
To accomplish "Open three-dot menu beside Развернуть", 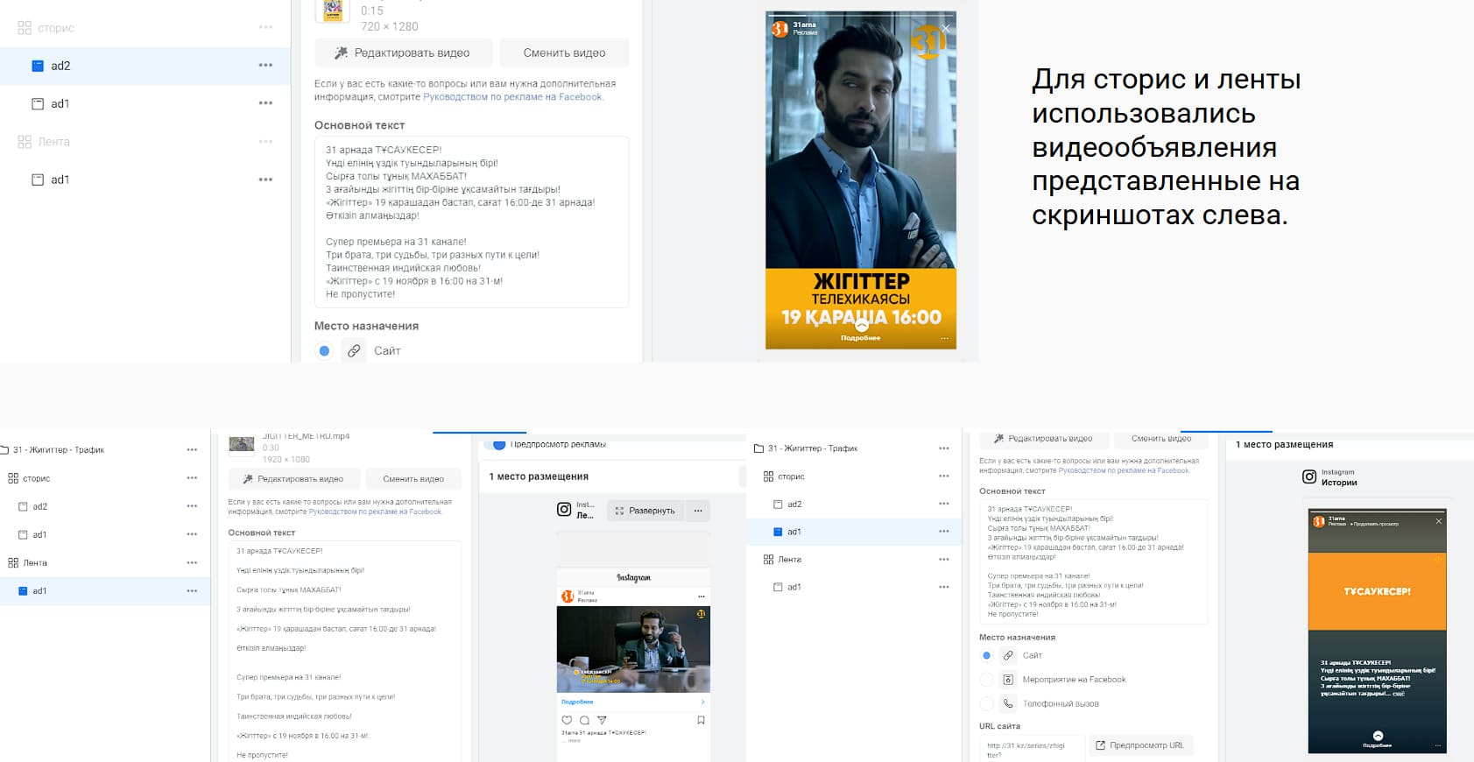I will coord(698,511).
